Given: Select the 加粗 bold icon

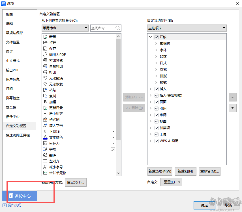Looking at the screenshot, I should (x=45, y=102).
